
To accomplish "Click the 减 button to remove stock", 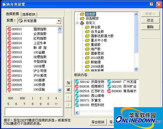I will coord(68,90).
